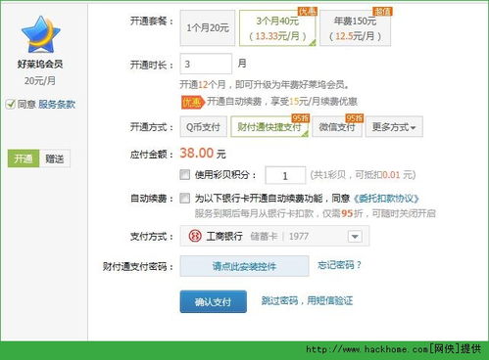This screenshot has width=489, height=360.
Task: Click the orange 优惠 auto-renew tag
Action: (x=192, y=102)
